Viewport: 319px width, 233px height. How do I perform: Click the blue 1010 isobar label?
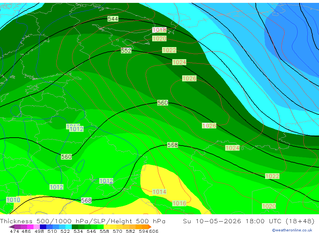point(13,200)
